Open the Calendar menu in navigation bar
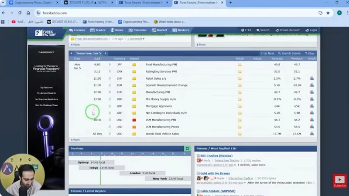This screenshot has height=196, width=349. pyautogui.click(x=137, y=30)
